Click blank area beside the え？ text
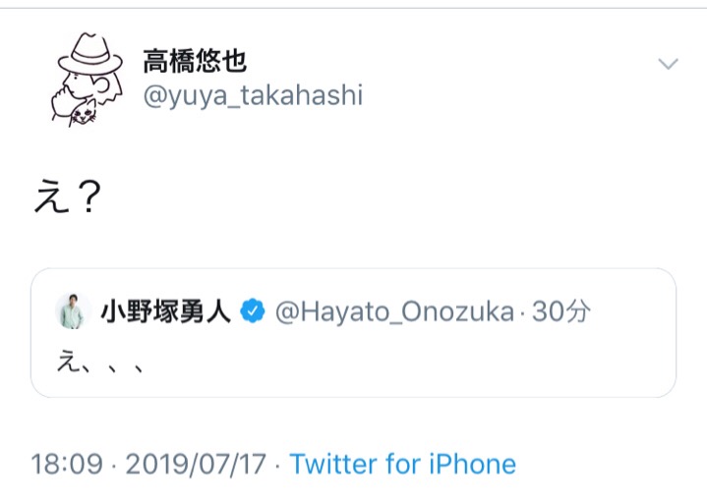This screenshot has width=707, height=503. 393,200
